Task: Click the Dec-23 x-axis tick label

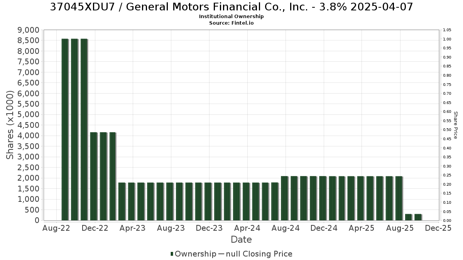Action: 209,228
